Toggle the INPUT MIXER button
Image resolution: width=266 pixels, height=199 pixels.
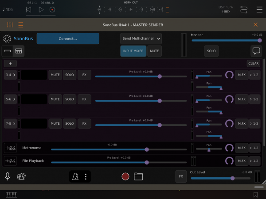point(133,51)
